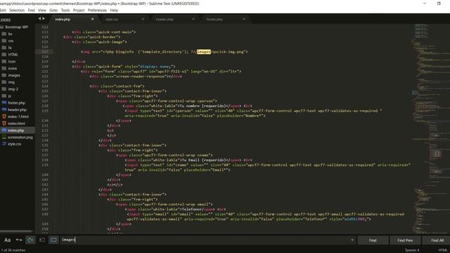Expand the images folder in sidebar

click(4, 75)
